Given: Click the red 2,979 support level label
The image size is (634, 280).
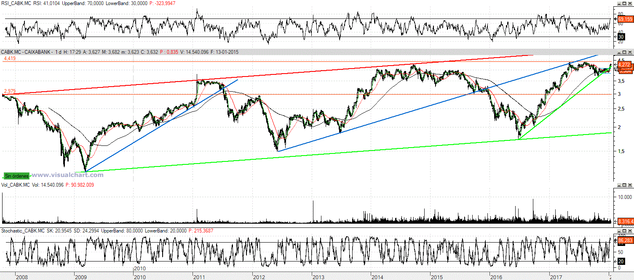Looking at the screenshot, I should 9,91.
